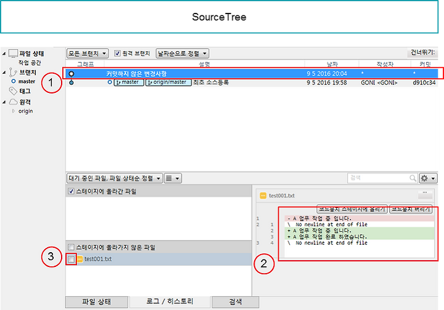Toggle the 원격 브랜치 checkbox

click(x=117, y=54)
